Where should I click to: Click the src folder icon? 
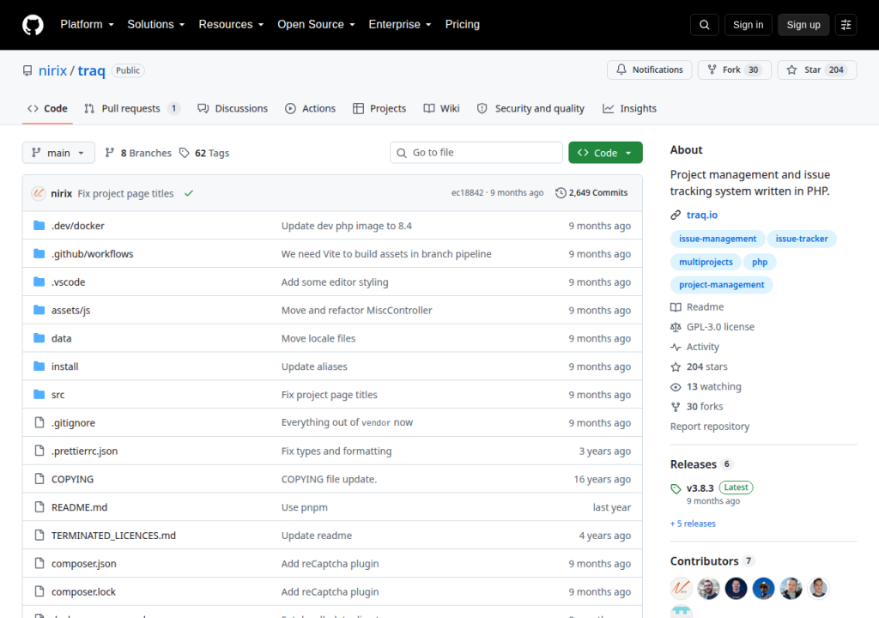(39, 394)
